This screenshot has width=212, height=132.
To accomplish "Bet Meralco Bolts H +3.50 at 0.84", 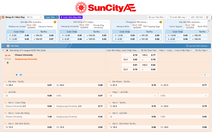I will tap(125, 35).
